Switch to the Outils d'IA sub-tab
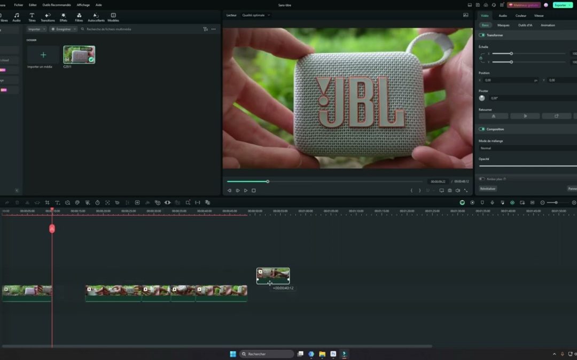This screenshot has width=577, height=360. [x=525, y=26]
